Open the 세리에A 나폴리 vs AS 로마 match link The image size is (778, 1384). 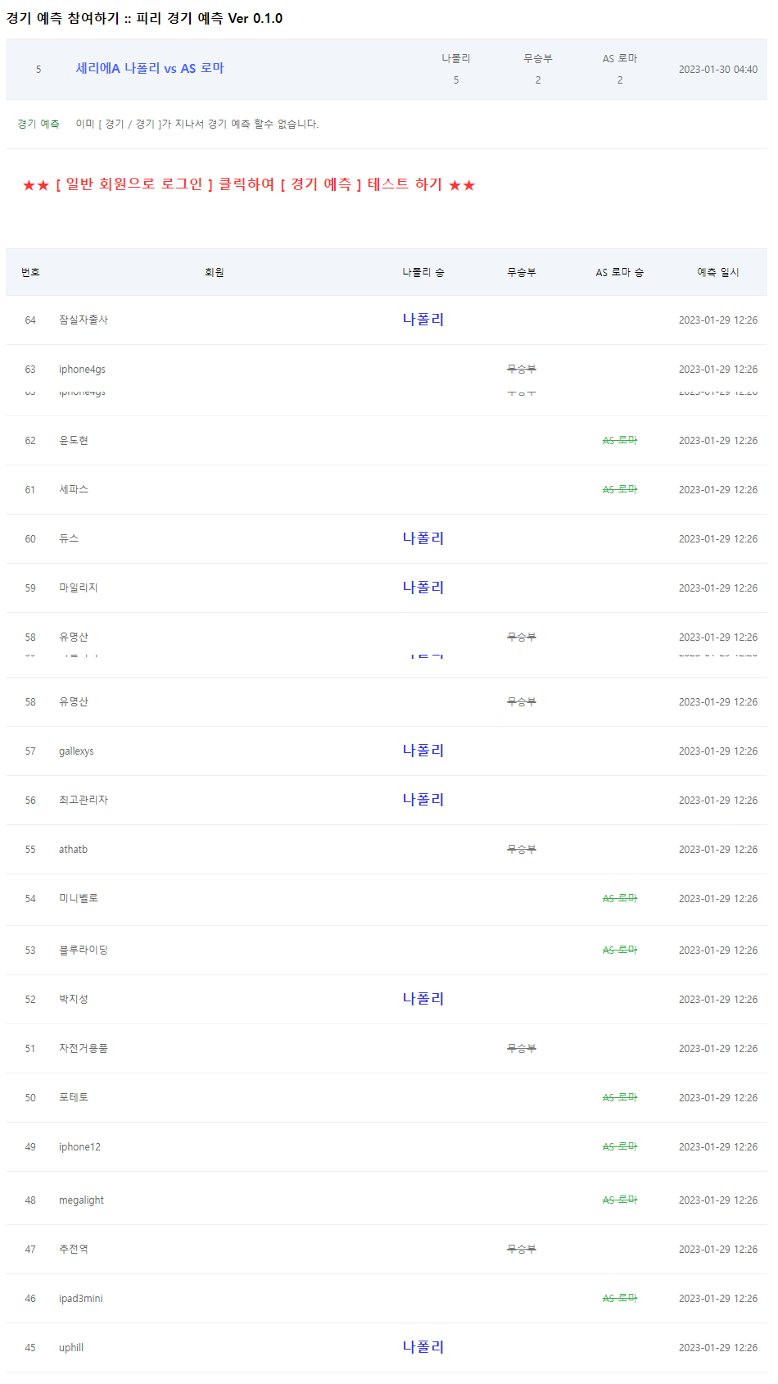pyautogui.click(x=150, y=69)
